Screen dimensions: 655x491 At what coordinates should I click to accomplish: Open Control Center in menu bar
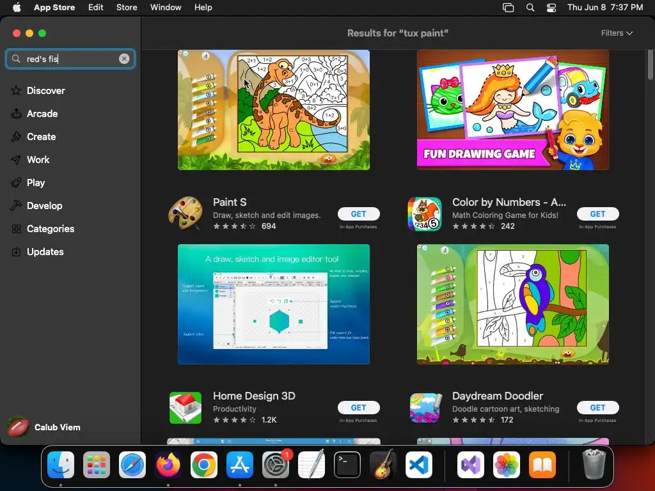coord(551,8)
